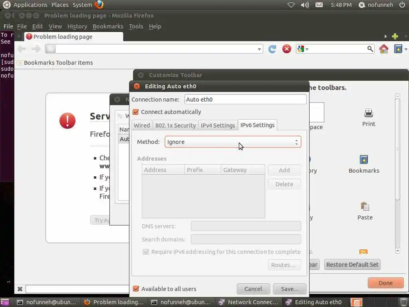Switch to Problem loading taskbar button

pyautogui.click(x=114, y=302)
